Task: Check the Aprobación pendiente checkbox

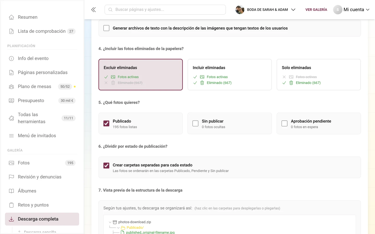Action: coord(284,123)
